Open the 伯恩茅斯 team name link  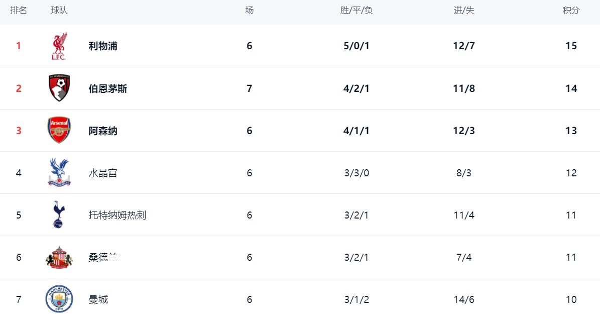tap(108, 88)
